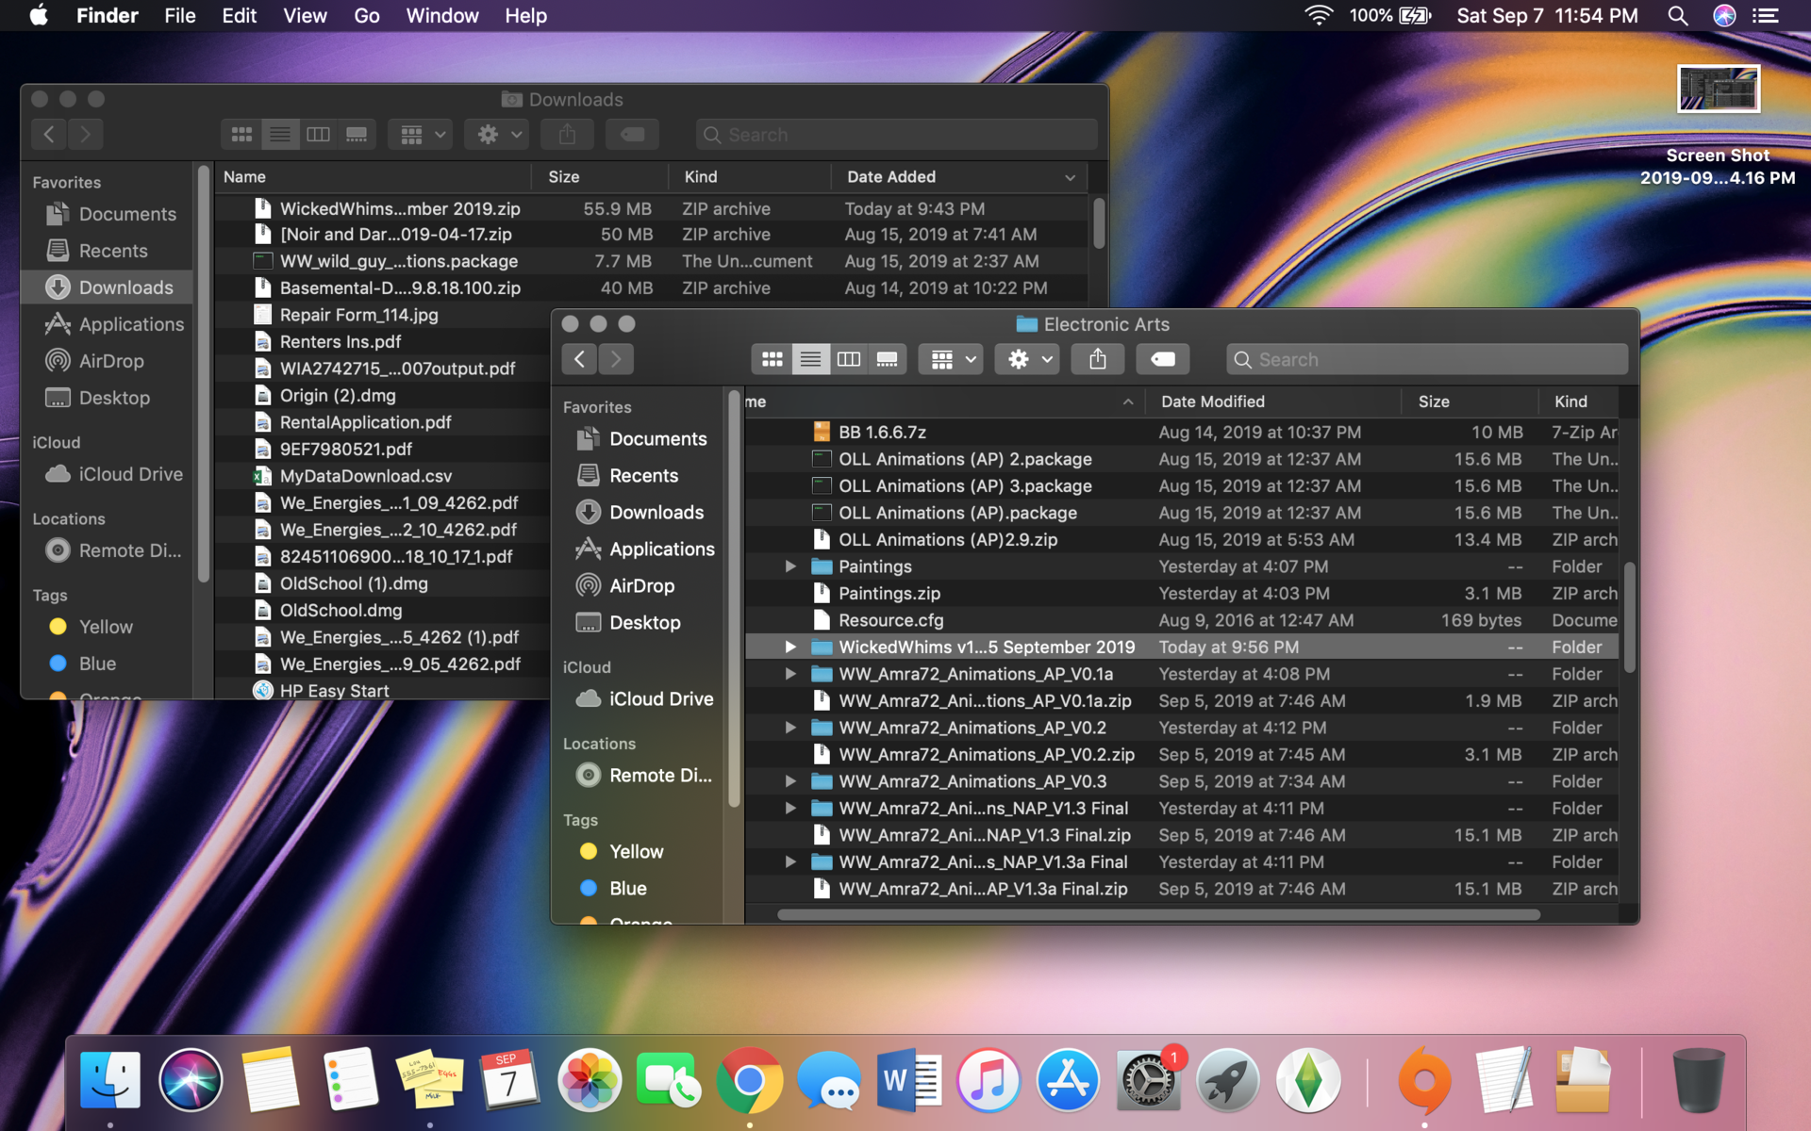Open Siri from menu bar
1811x1131 pixels.
click(1724, 16)
